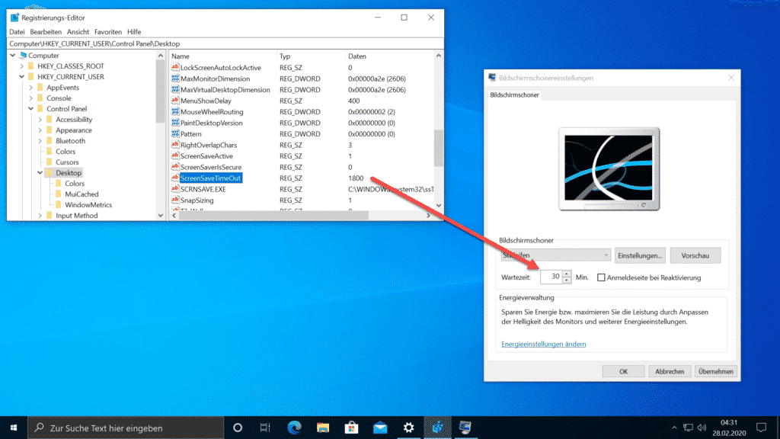Screen dimensions: 780x439
Task: Open the Favoriten menu
Action: click(108, 32)
